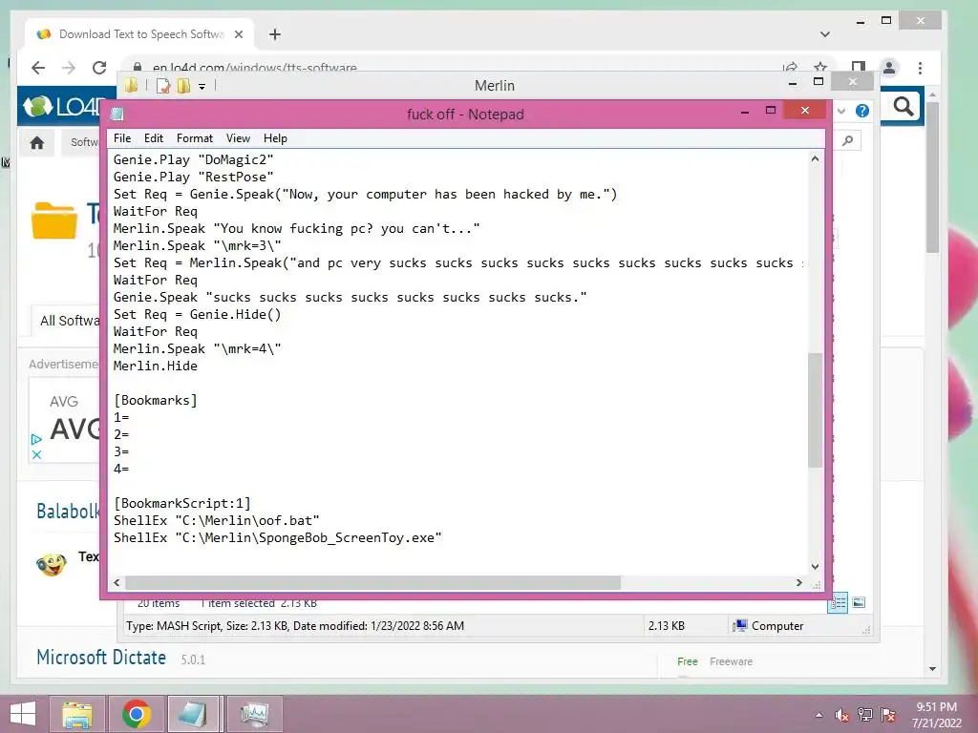Image resolution: width=978 pixels, height=733 pixels.
Task: Click Properties icon in Merlin quick access toolbar
Action: 163,86
